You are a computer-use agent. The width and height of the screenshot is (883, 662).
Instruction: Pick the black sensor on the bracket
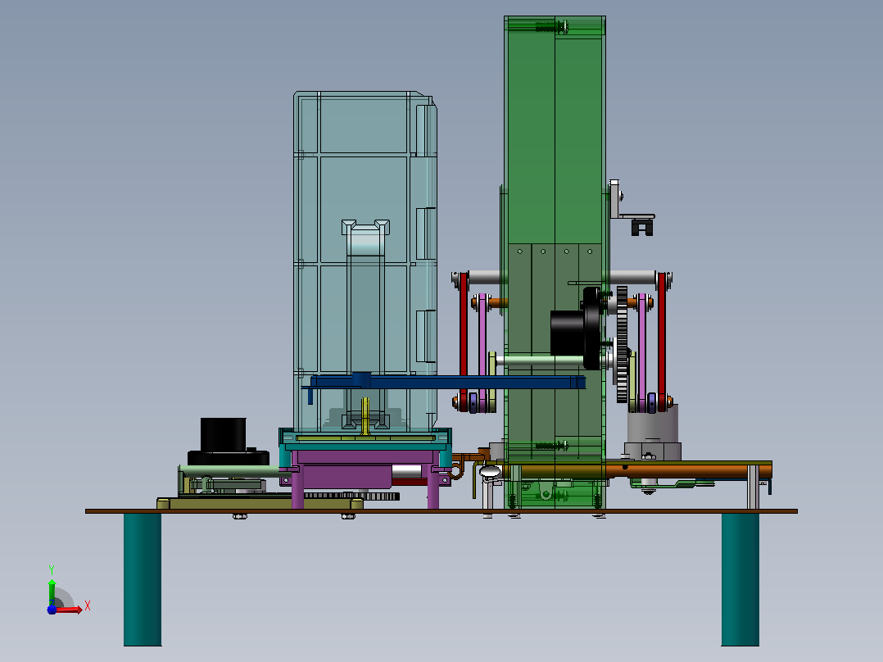pos(642,226)
